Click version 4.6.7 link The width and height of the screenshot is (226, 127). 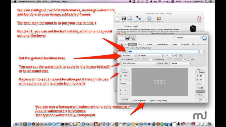click(136, 26)
